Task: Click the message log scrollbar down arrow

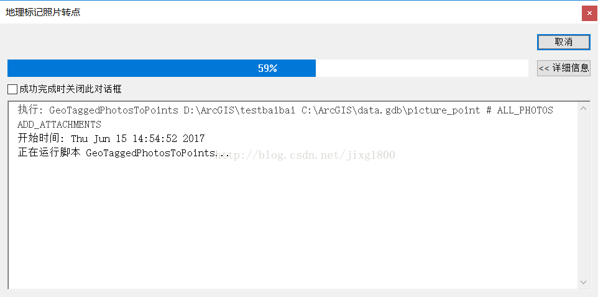Action: click(x=584, y=282)
